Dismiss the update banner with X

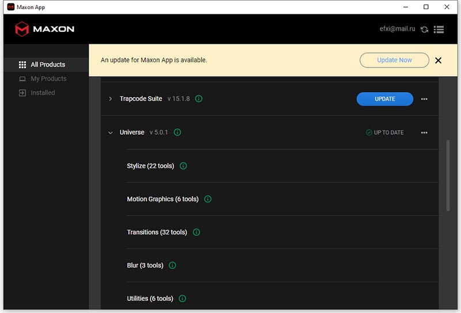[438, 61]
